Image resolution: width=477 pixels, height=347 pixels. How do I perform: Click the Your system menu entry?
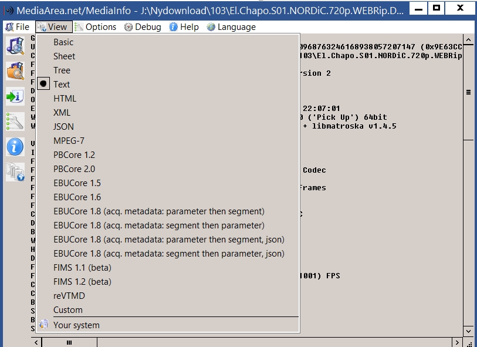coord(168,325)
